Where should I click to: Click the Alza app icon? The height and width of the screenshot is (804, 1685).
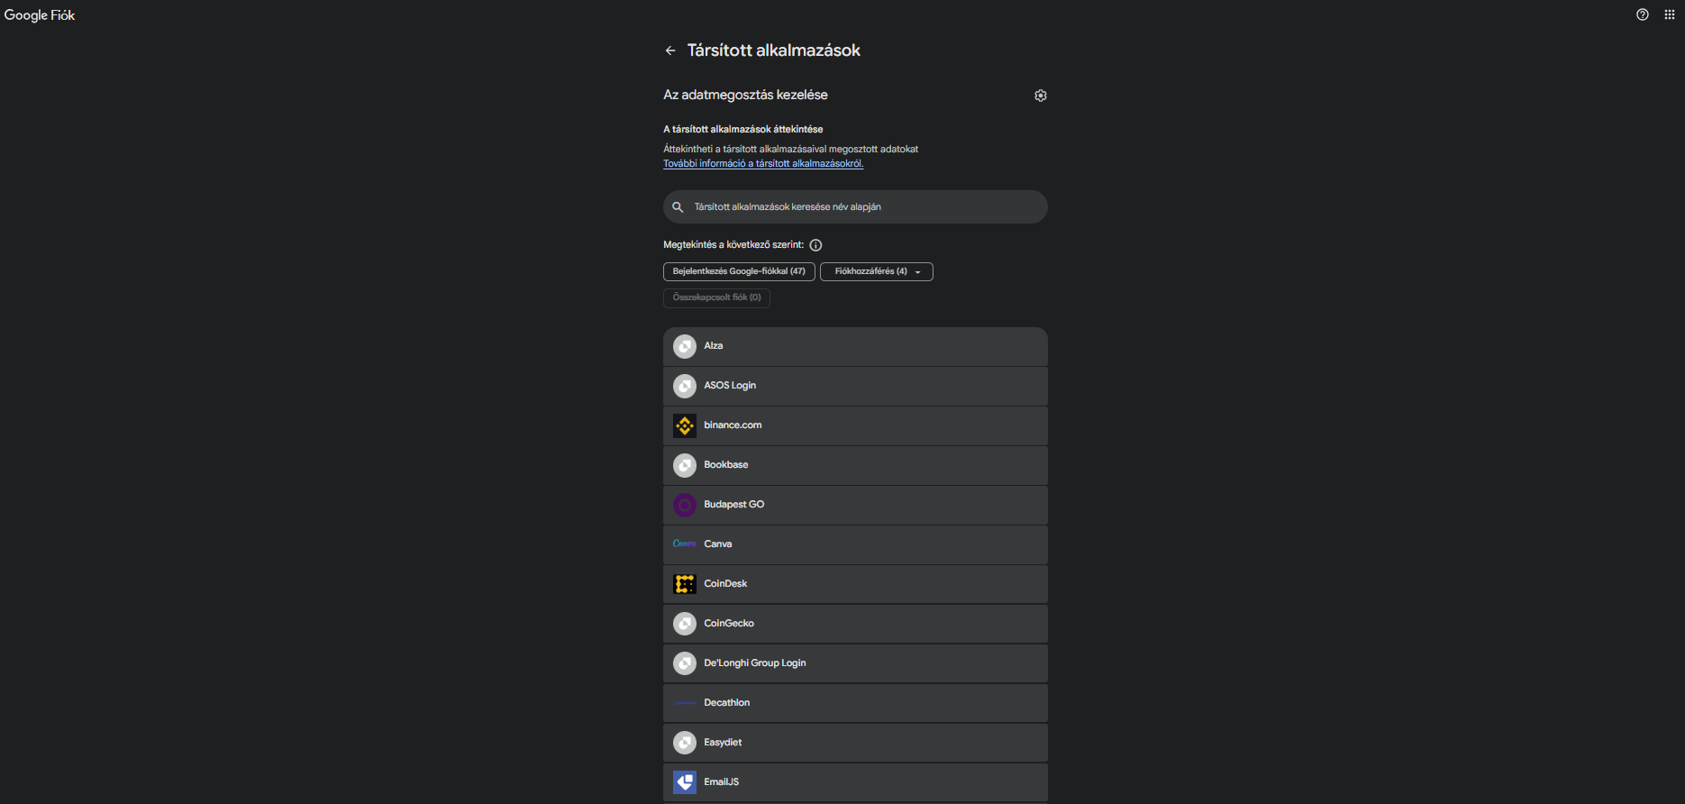[685, 346]
